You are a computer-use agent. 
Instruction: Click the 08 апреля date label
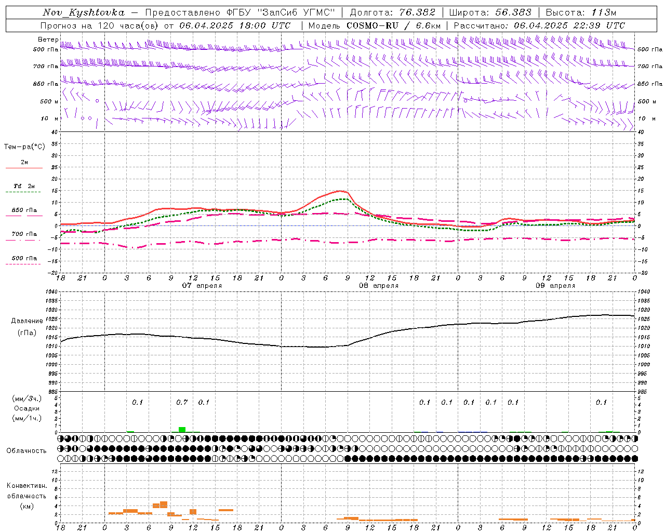379,286
